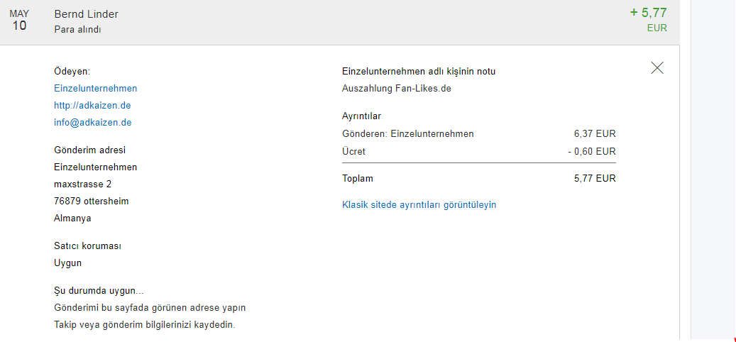The height and width of the screenshot is (342, 736).
Task: Click the 76879 ottersheim address line
Action: (x=91, y=202)
